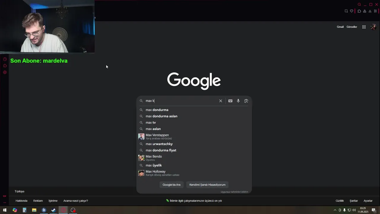Open the microphone tray icon

pos(344,210)
